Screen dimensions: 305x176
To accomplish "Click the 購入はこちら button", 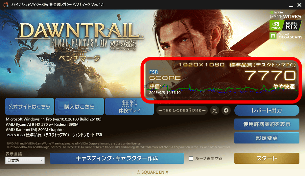I will pyautogui.click(x=79, y=106).
